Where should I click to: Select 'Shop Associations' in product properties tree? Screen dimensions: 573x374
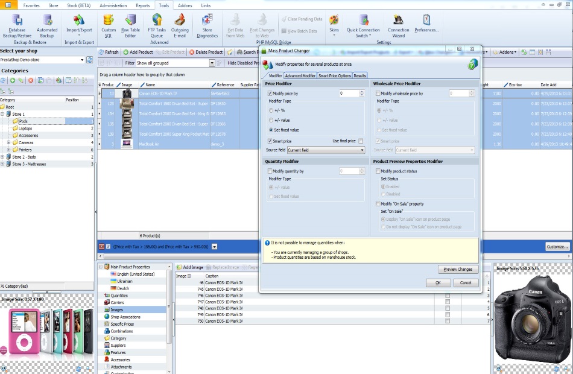[x=125, y=317]
